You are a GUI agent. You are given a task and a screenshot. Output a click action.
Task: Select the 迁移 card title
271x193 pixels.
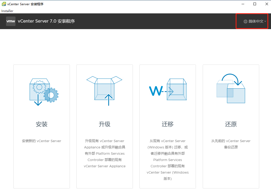(x=168, y=124)
